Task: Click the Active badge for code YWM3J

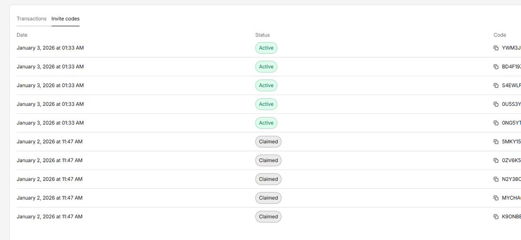Action: click(266, 48)
